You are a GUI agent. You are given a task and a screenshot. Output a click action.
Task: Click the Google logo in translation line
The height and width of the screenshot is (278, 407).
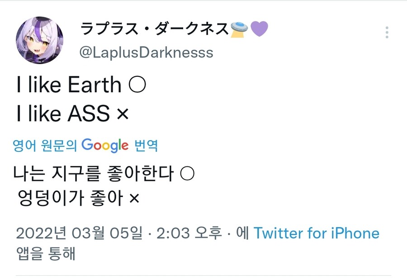click(x=105, y=145)
